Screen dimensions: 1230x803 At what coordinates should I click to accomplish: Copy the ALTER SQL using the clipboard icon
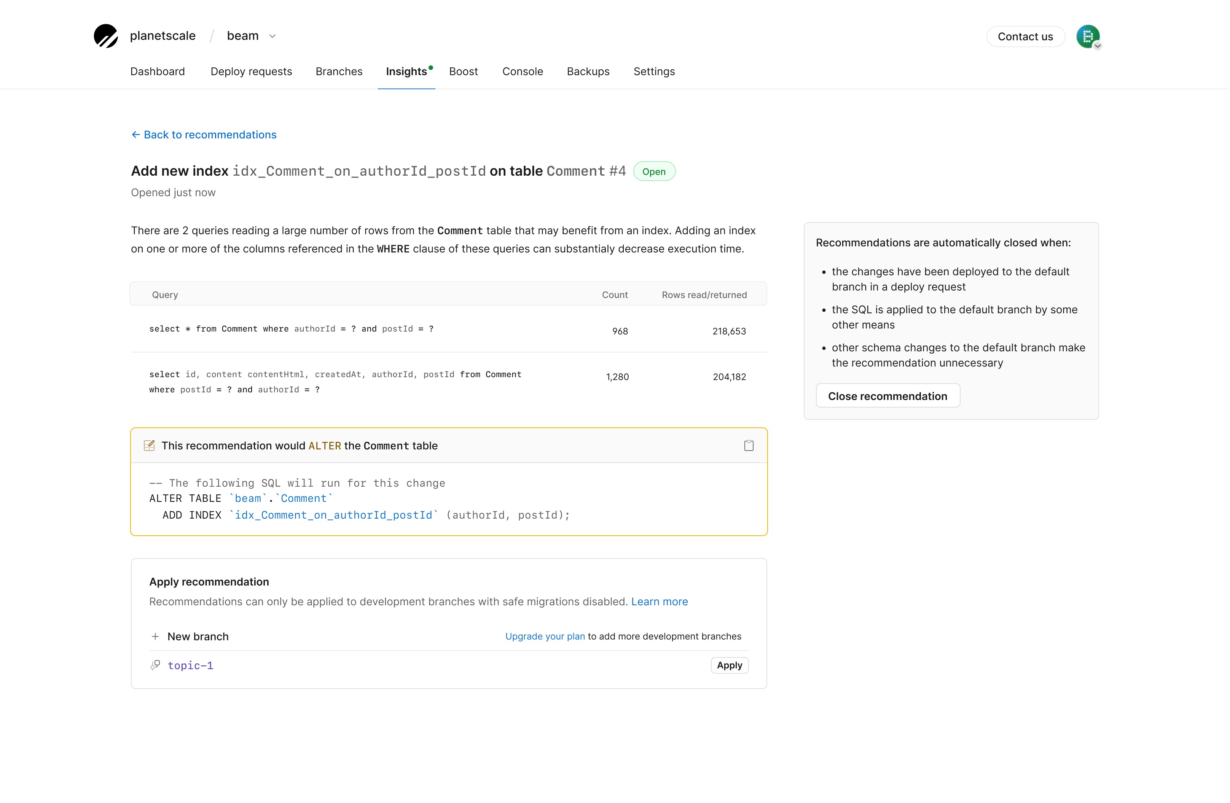tap(749, 445)
